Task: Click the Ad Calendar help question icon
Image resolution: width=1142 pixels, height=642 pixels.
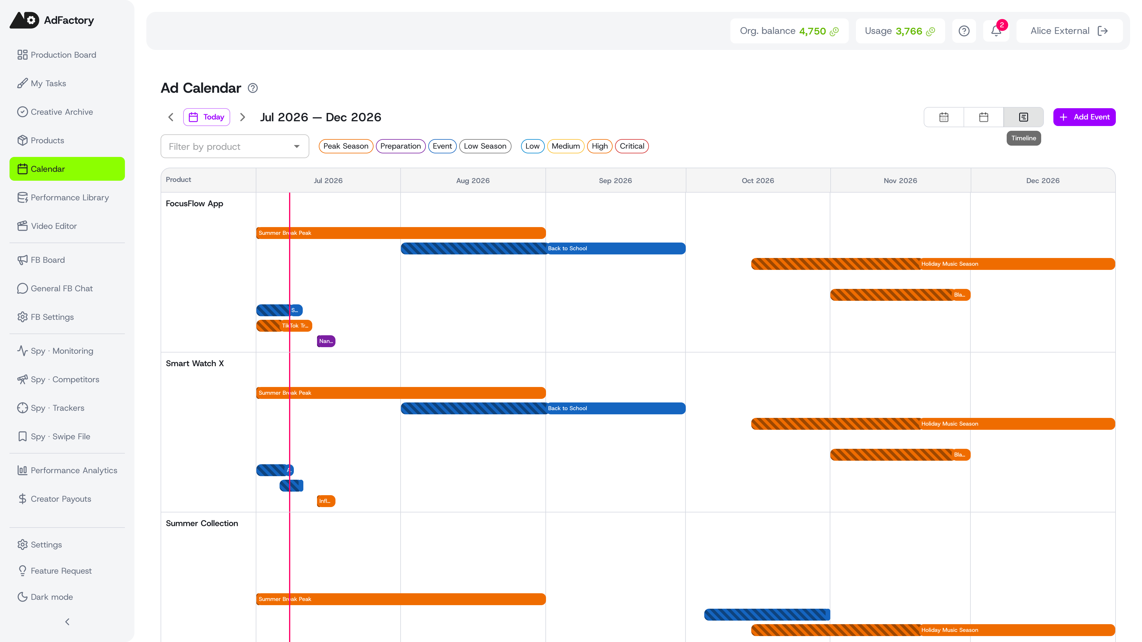Action: (253, 88)
